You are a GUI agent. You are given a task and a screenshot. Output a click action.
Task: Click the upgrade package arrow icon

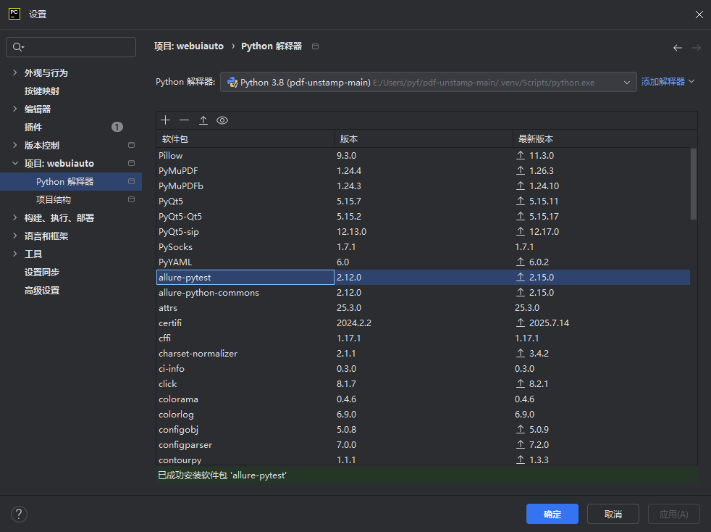click(203, 120)
